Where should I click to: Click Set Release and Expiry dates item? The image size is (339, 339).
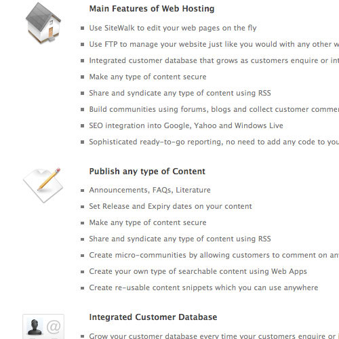tap(170, 206)
